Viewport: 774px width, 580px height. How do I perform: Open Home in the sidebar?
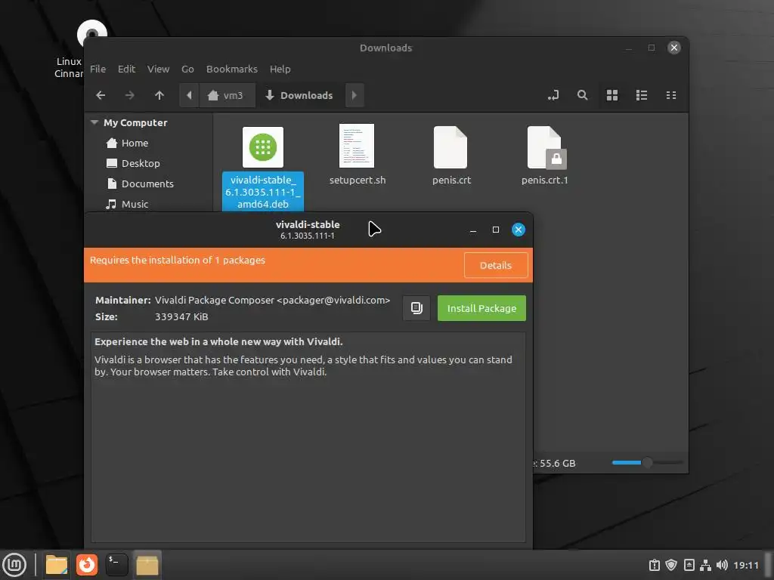click(127, 143)
